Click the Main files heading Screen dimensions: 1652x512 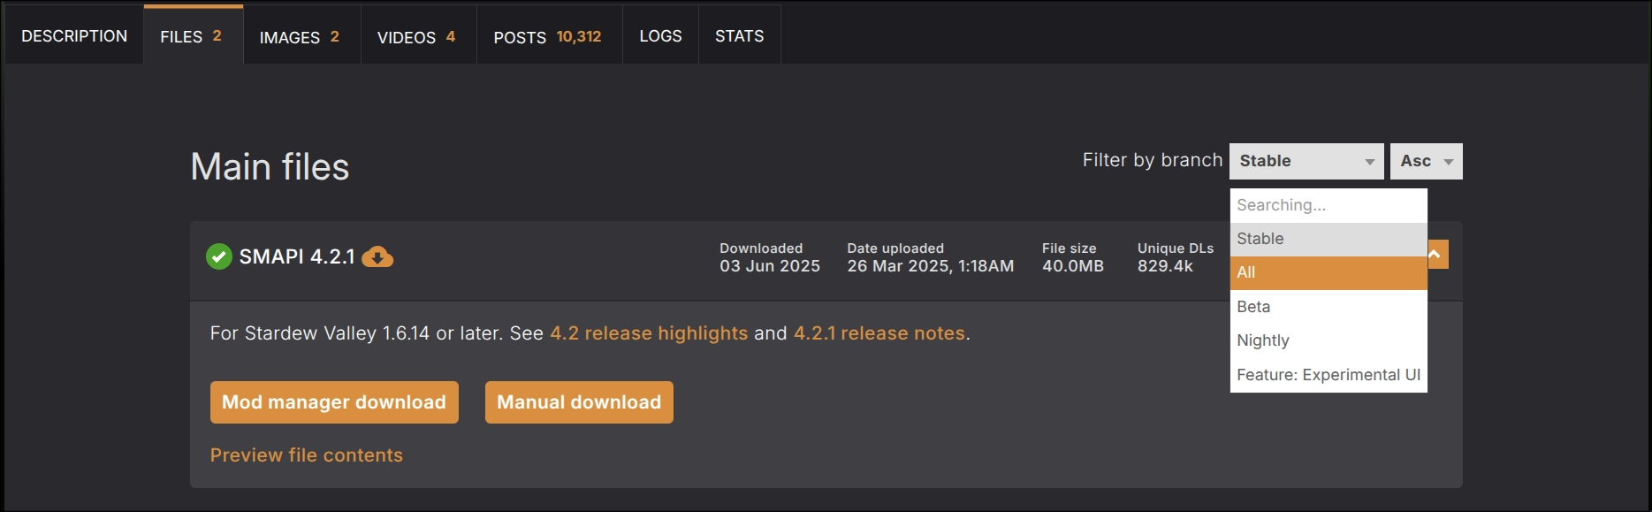(270, 167)
